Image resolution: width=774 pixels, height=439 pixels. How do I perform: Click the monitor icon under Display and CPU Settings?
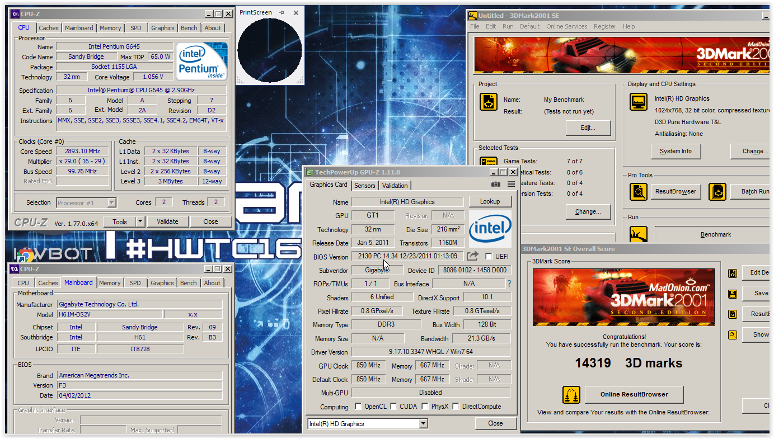(x=639, y=102)
